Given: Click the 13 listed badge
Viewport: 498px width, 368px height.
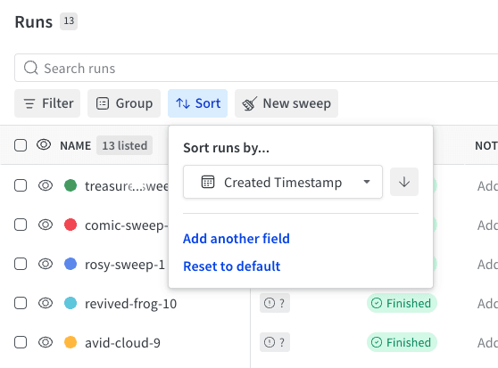Looking at the screenshot, I should pos(125,145).
